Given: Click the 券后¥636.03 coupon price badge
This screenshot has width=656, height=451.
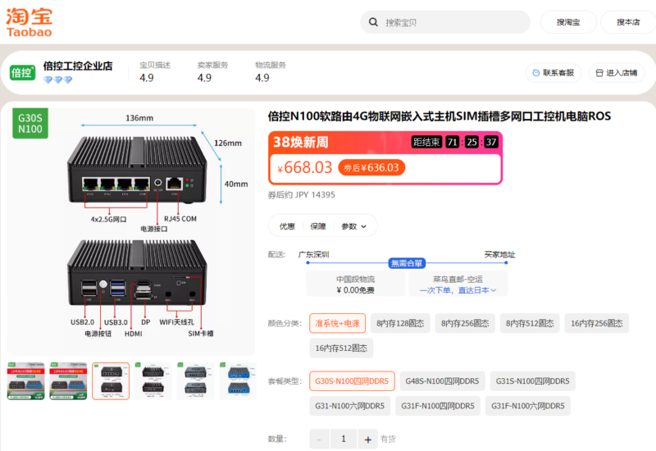Looking at the screenshot, I should point(371,168).
